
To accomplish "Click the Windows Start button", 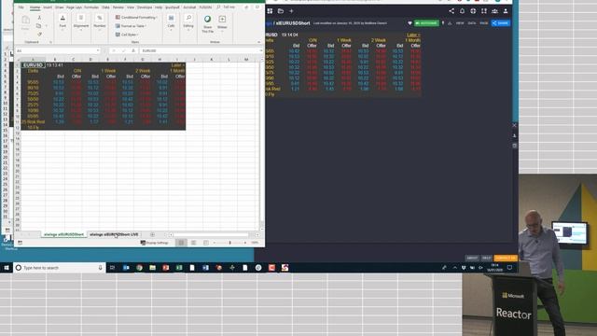I will pos(7,268).
